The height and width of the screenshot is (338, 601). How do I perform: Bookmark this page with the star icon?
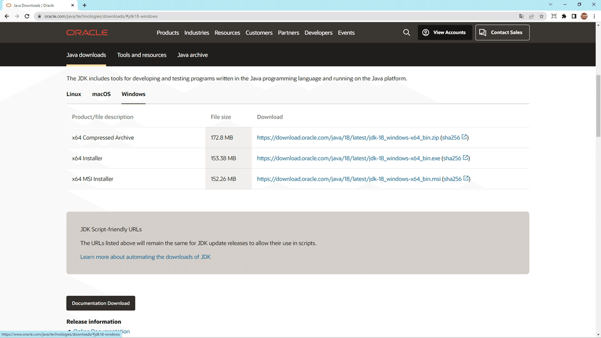pos(541,16)
